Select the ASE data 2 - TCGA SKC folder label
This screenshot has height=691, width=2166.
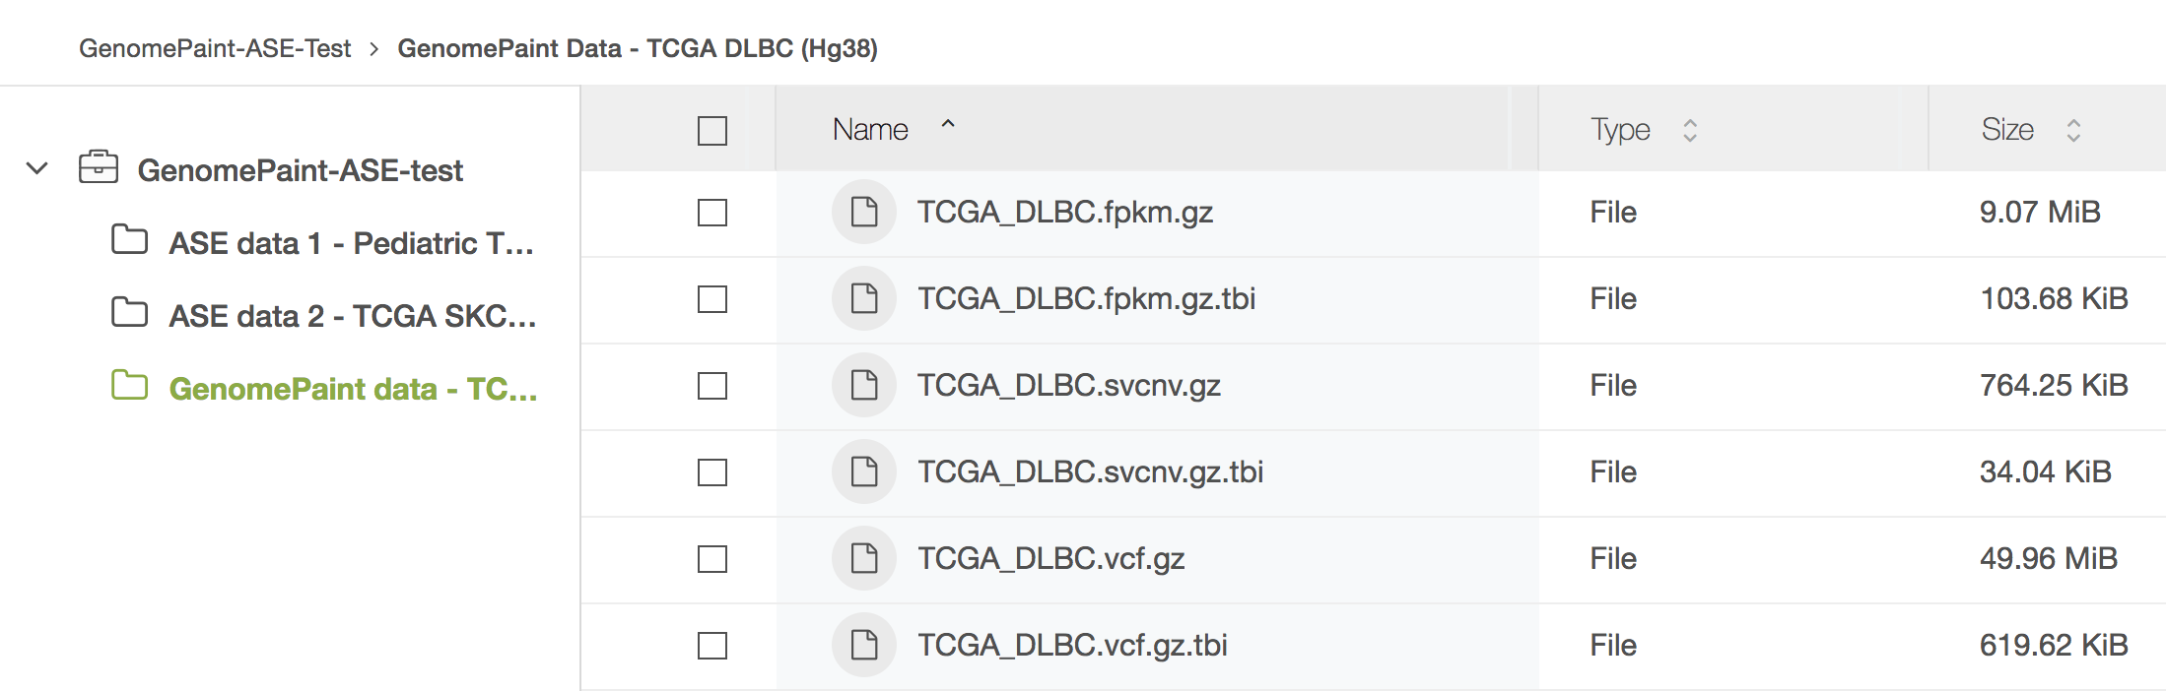coord(353,316)
